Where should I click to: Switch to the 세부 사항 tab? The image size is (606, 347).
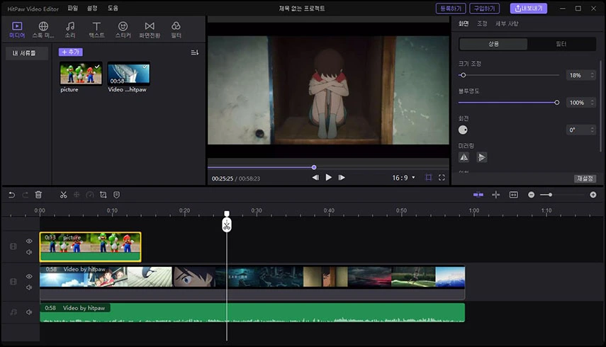[x=507, y=23]
